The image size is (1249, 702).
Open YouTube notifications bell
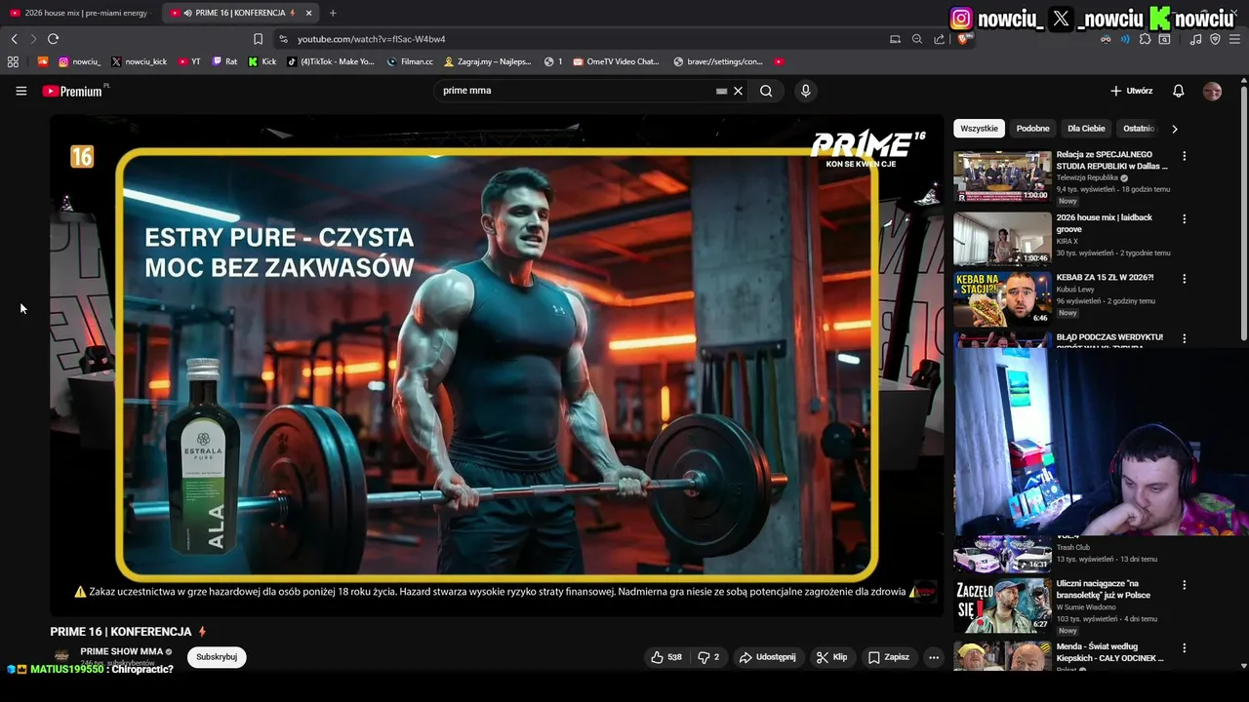(1178, 91)
